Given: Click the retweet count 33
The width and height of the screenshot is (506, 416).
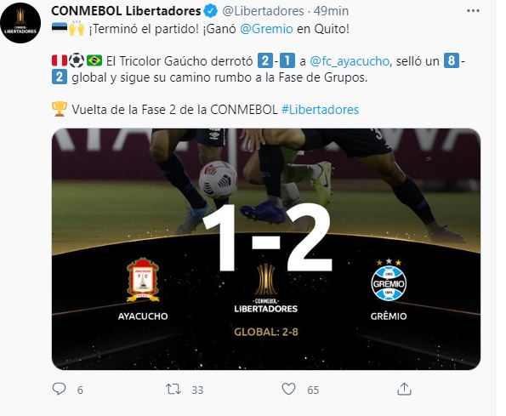Looking at the screenshot, I should 197,390.
